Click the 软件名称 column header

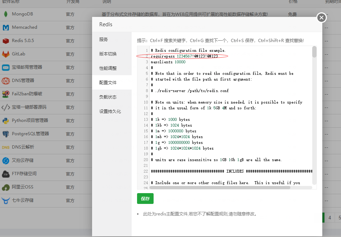11,1
